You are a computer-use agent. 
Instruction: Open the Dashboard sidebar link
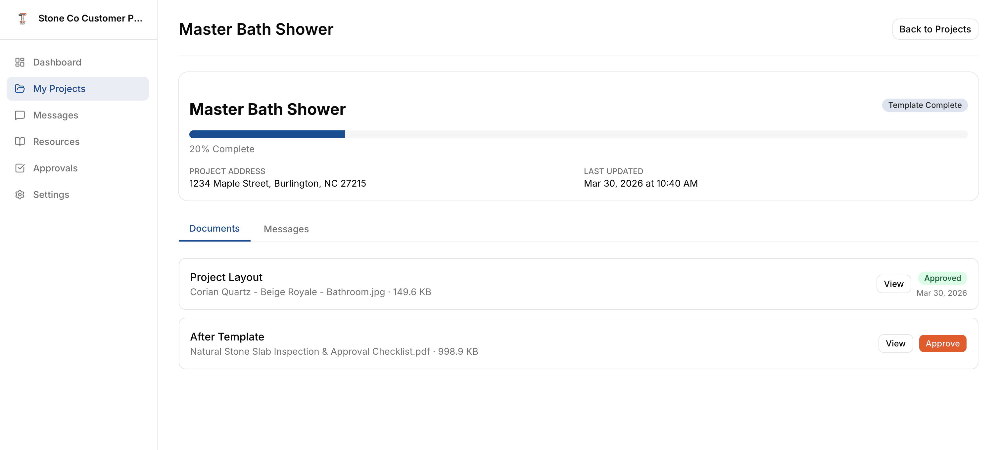click(57, 62)
